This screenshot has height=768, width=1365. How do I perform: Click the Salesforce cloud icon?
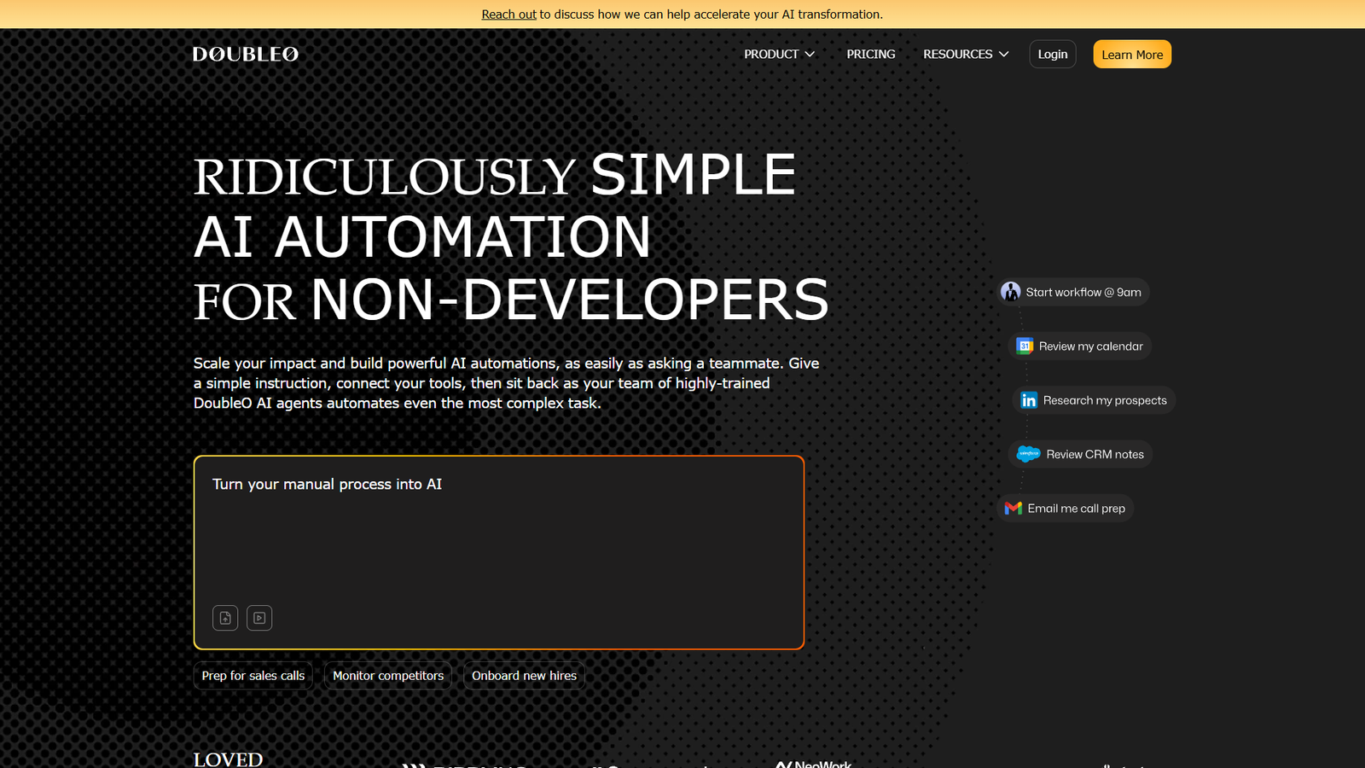[x=1029, y=454]
